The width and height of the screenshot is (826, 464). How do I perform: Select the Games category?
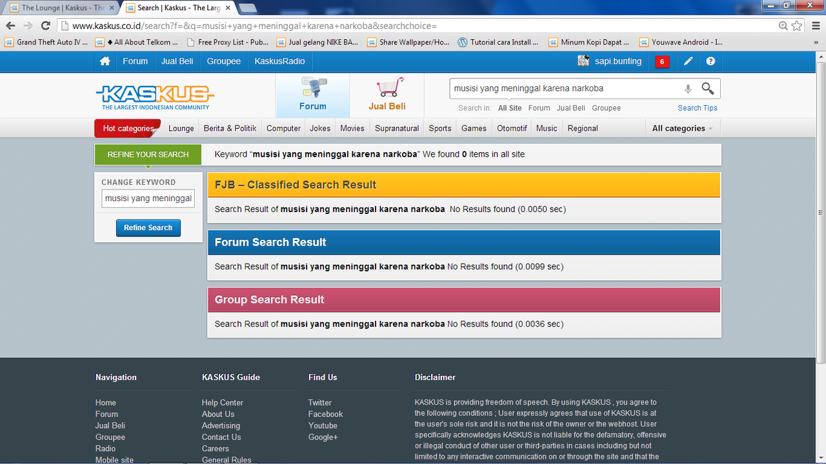point(474,128)
